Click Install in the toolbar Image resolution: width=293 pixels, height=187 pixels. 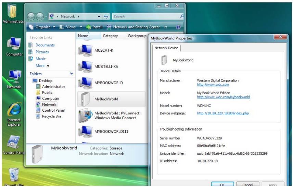pos(94,27)
